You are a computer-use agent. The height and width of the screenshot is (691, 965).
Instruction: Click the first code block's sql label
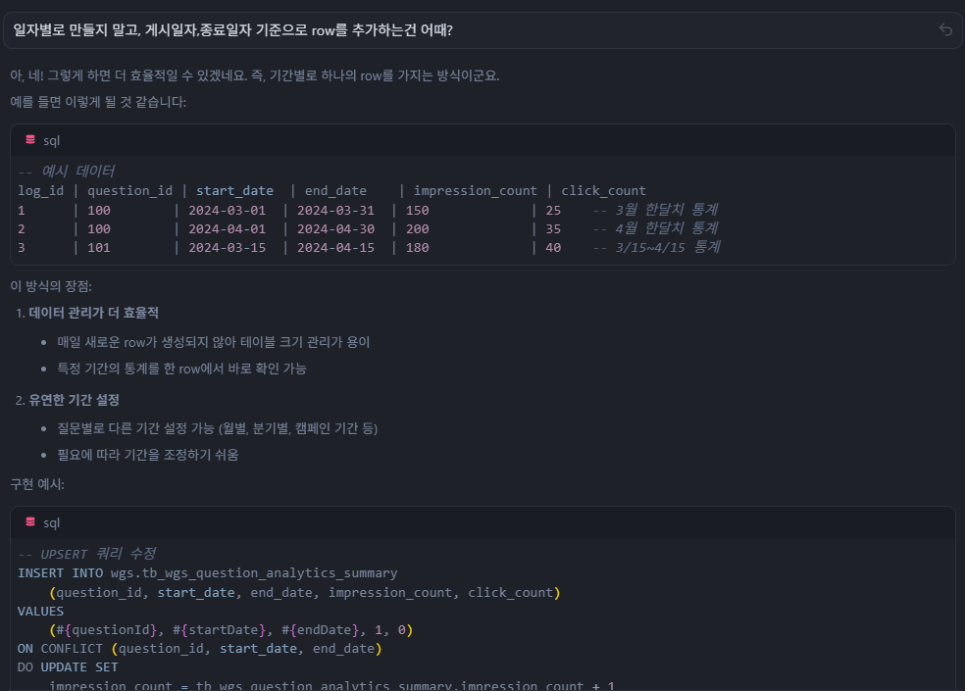51,141
